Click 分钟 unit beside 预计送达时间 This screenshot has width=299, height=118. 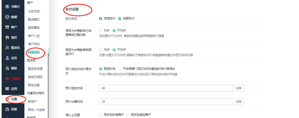(239, 88)
